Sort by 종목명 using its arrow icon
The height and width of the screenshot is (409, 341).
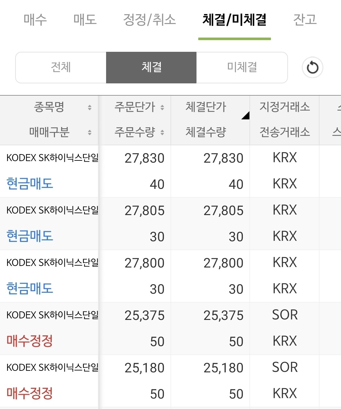[90, 107]
